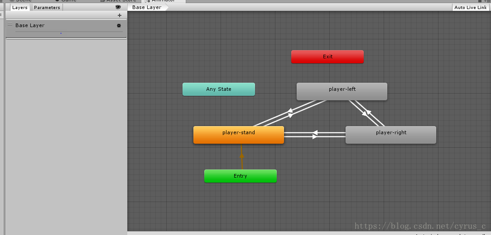Select the Base Layer row in list
The width and height of the screenshot is (491, 235).
pos(66,29)
